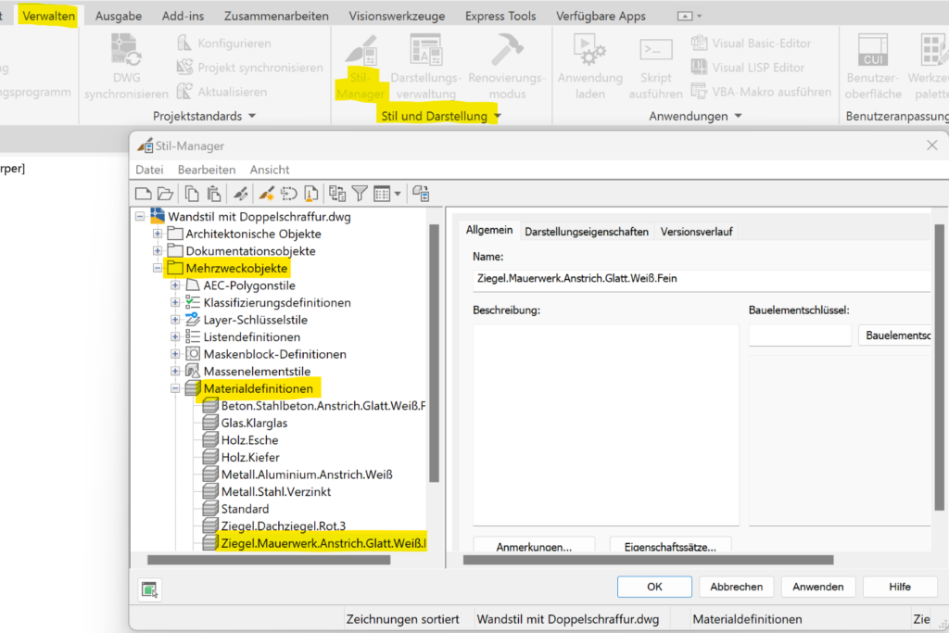Click the copy icon in Stil-Manager toolbar
The image size is (949, 633).
pyautogui.click(x=192, y=194)
